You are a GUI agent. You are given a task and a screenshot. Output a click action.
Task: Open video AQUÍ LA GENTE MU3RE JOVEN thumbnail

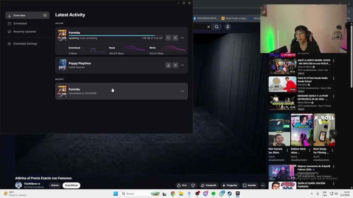(x=282, y=66)
